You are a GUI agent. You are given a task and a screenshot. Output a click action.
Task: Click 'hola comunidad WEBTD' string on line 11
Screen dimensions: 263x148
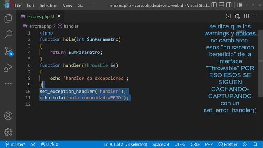95,98
